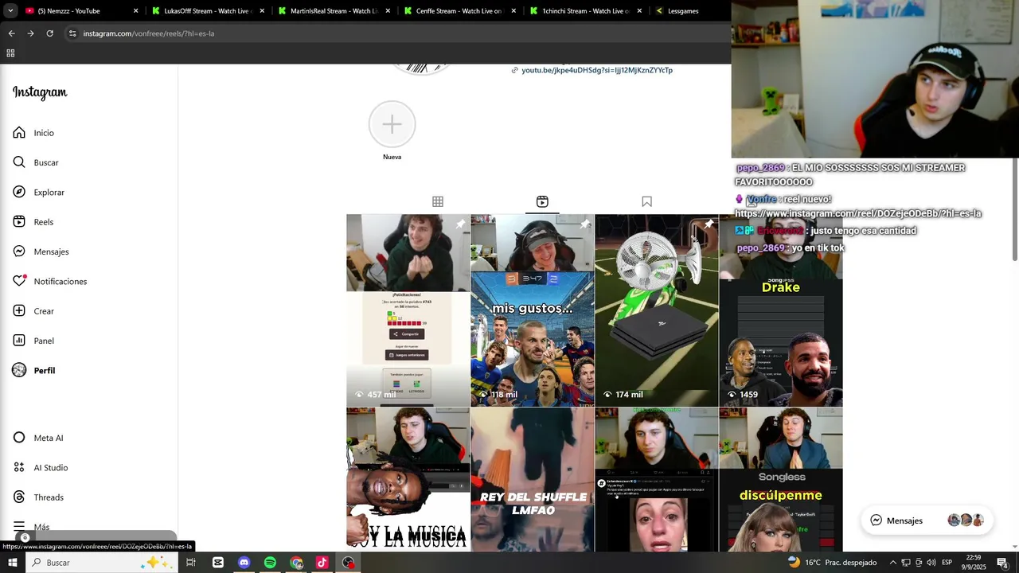Close the MartinIsReal Stream tab
Viewport: 1019px width, 573px height.
click(388, 11)
